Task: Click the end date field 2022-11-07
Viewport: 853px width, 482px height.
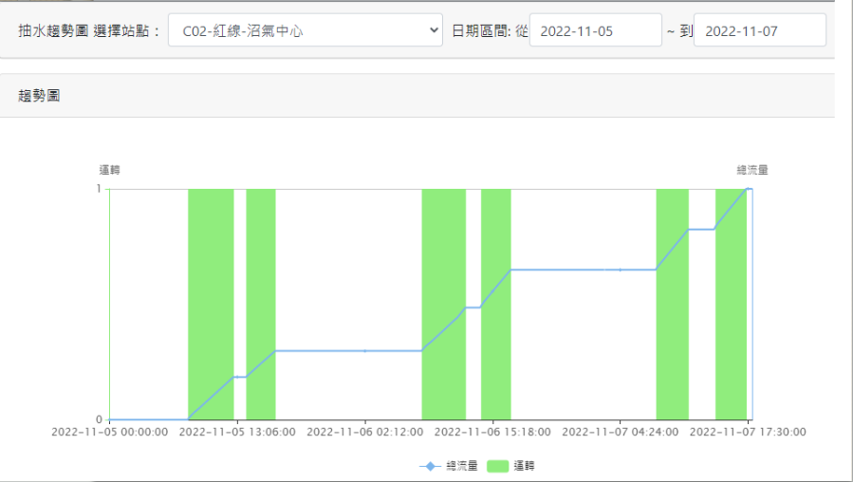Action: pos(759,30)
